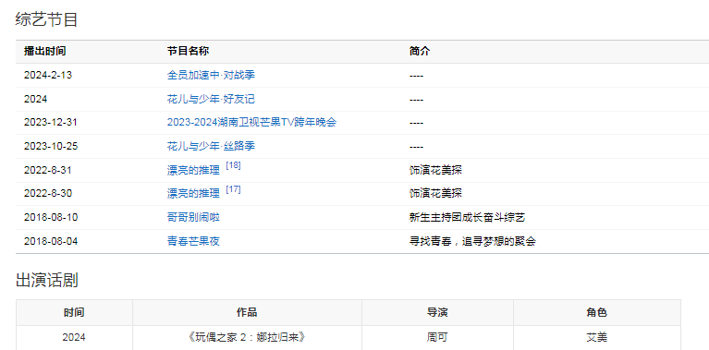Select the 出演话剧 section heading
Screen dimensions: 709x350
46,280
